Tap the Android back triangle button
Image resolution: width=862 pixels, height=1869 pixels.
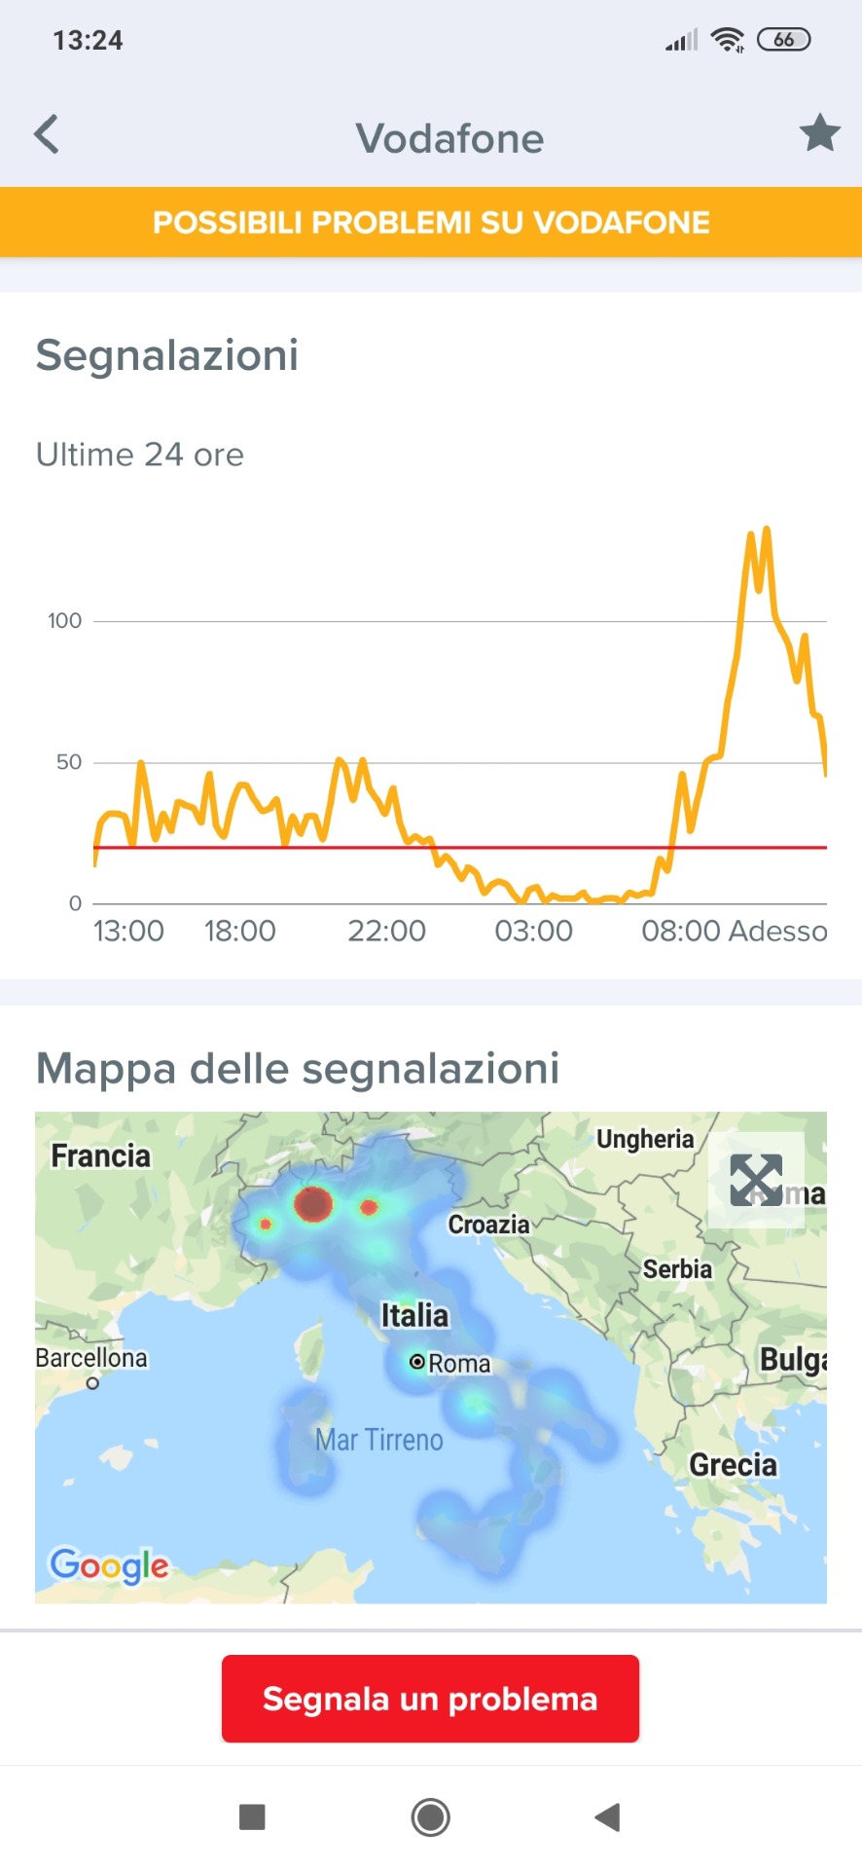point(608,1816)
